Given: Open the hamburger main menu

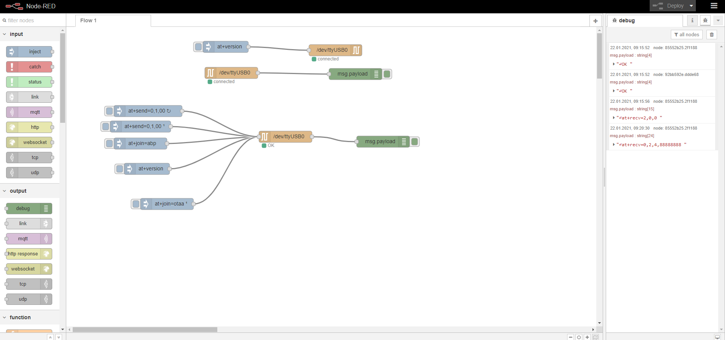Looking at the screenshot, I should [714, 6].
